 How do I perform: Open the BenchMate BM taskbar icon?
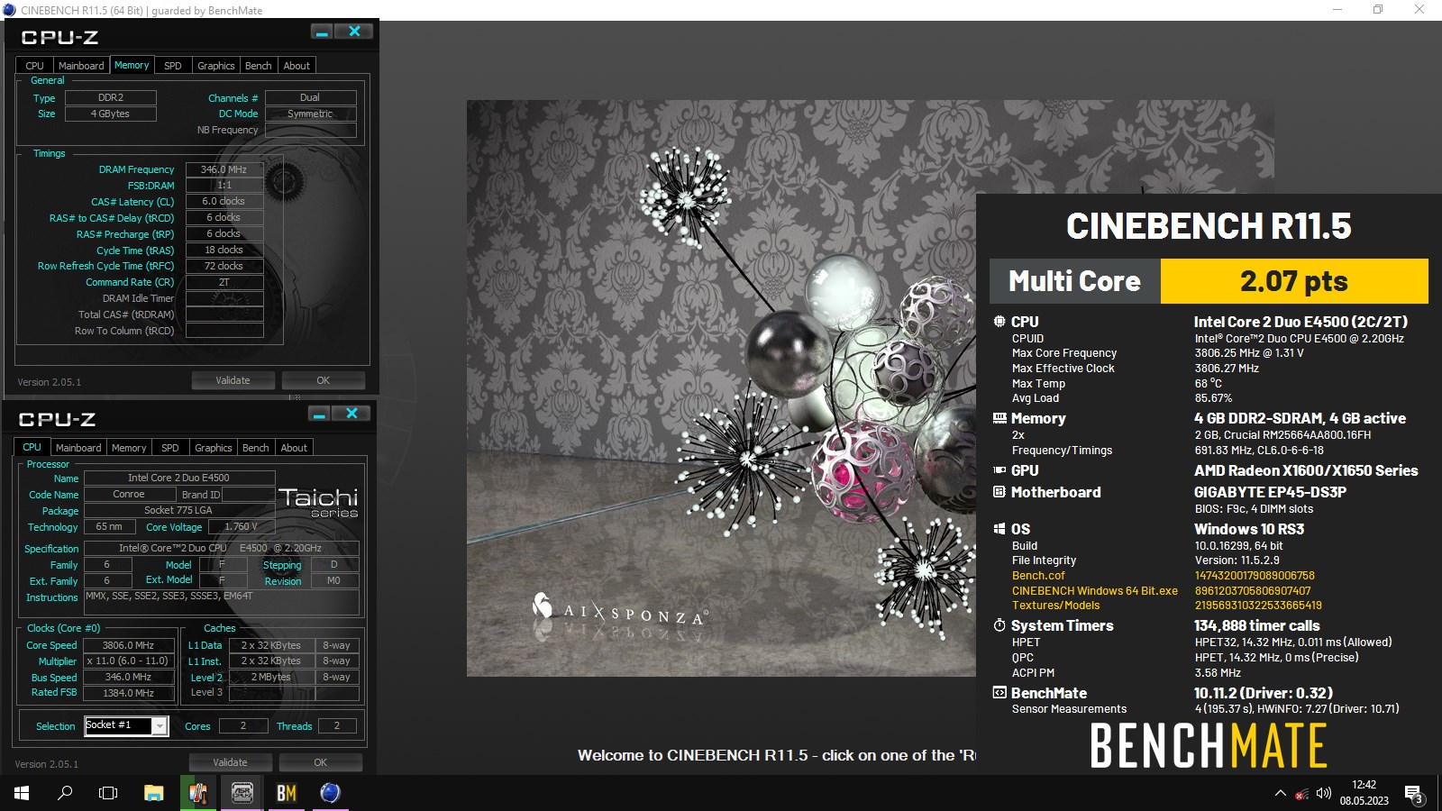286,793
